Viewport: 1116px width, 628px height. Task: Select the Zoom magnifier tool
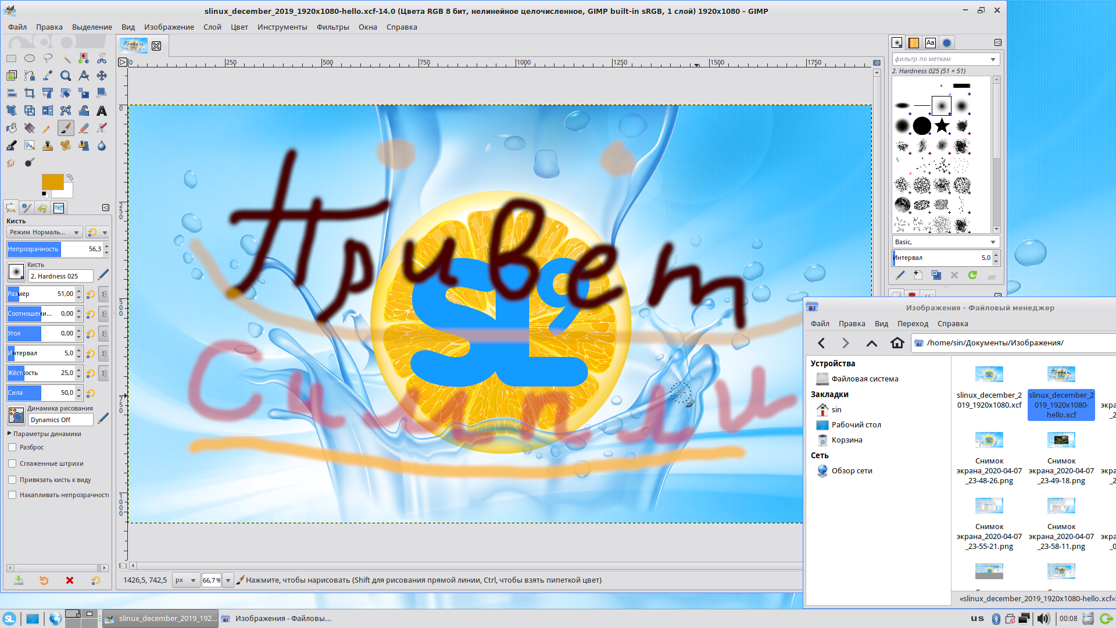tap(66, 76)
